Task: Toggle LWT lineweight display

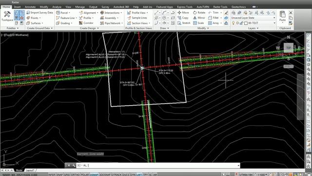Action: point(139,175)
